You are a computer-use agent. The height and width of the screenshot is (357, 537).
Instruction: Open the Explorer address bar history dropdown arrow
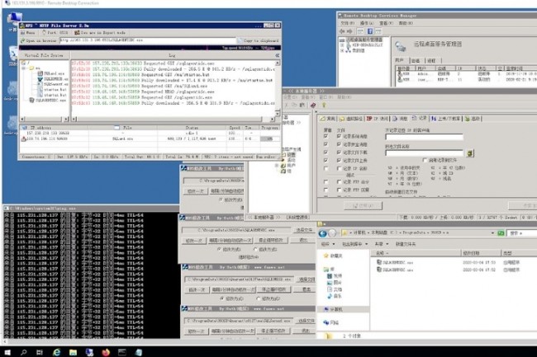(x=492, y=233)
